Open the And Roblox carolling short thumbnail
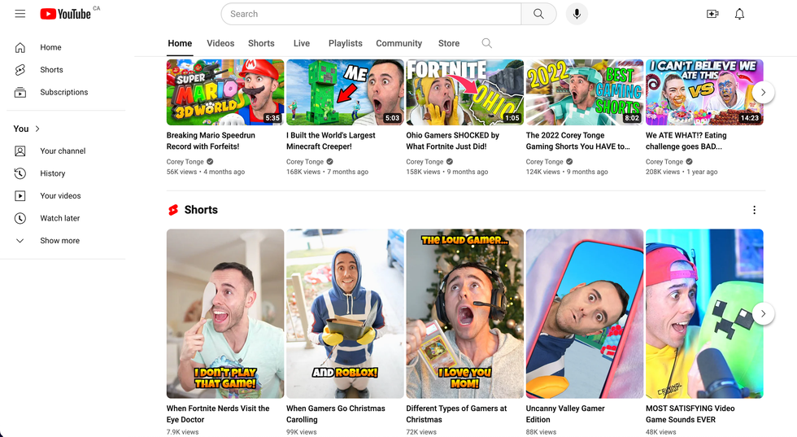Screen dimensions: 797x437 coord(345,313)
